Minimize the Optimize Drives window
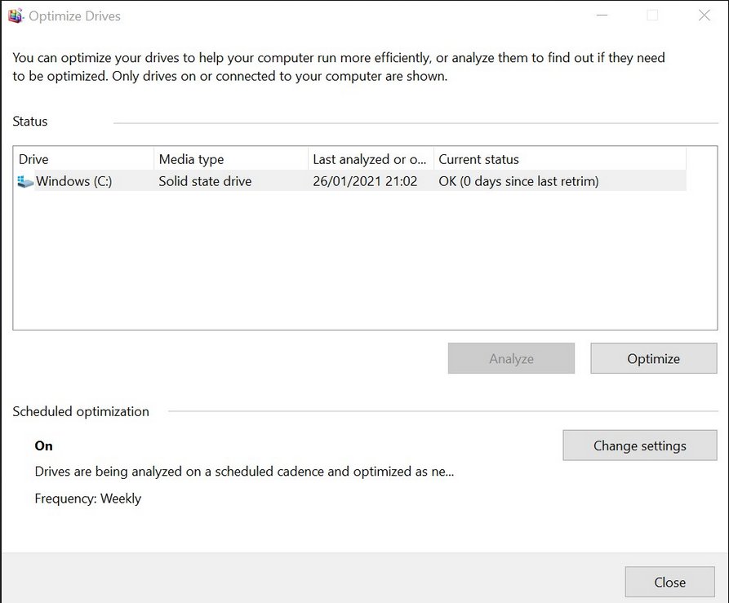The image size is (729, 603). tap(602, 16)
